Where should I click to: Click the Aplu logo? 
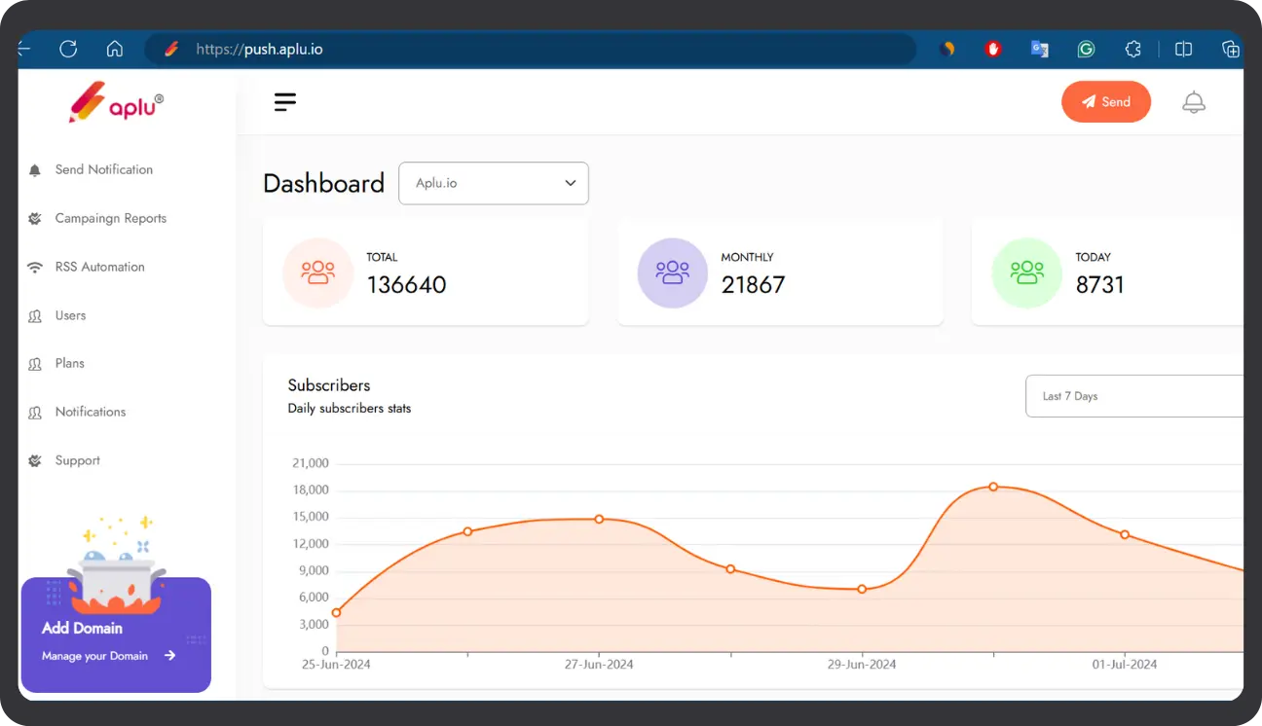116,102
